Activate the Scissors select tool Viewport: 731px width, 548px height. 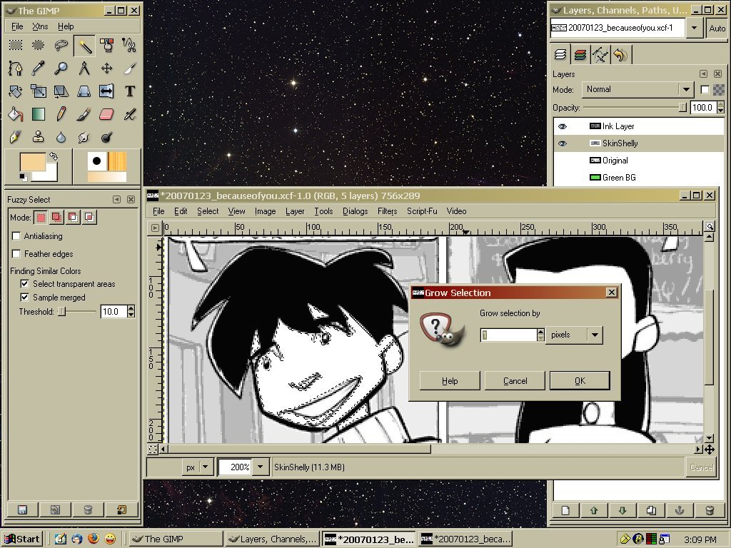(129, 45)
